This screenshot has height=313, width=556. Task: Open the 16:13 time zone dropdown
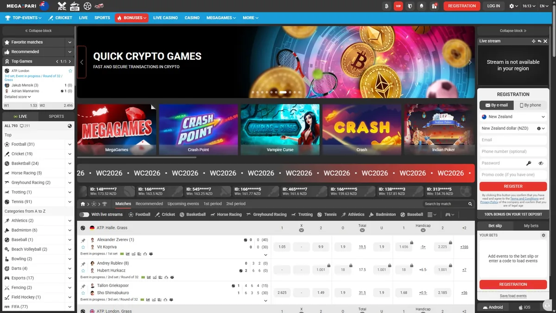tap(529, 6)
